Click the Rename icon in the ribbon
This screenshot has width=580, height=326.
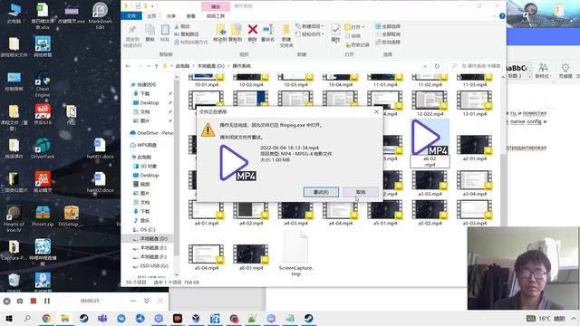click(x=267, y=30)
